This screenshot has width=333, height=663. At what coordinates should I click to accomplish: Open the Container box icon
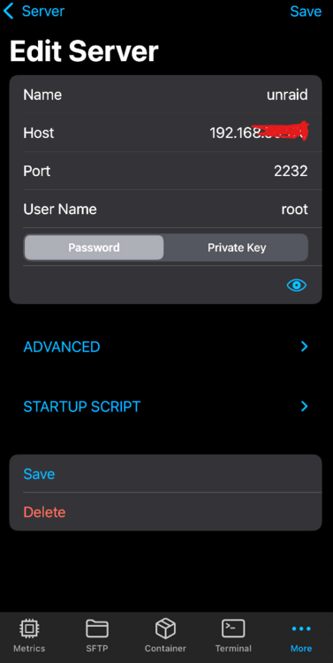point(166,629)
